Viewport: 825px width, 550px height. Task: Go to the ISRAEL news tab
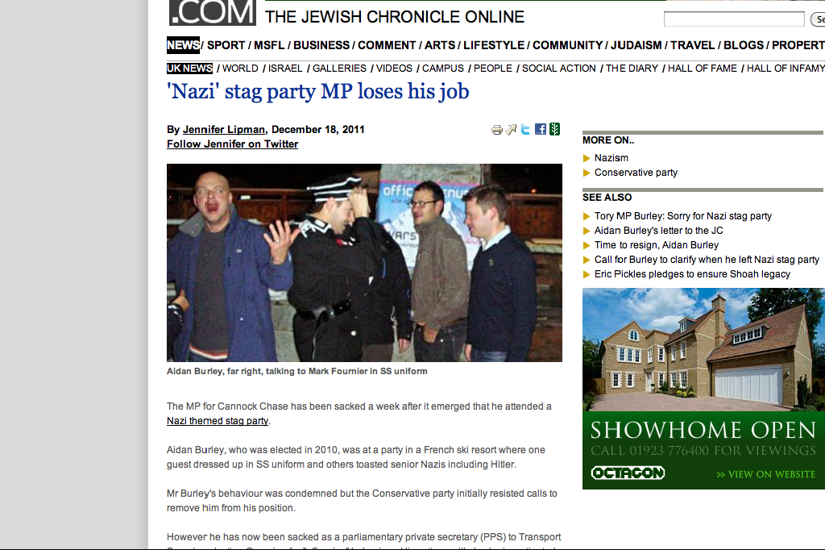(x=285, y=69)
